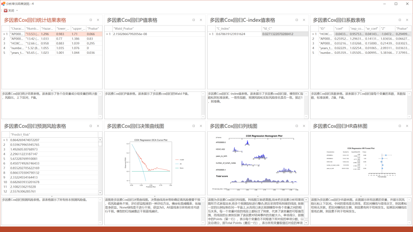This screenshot has height=232, width=413.
Task: Click scroll-down arrow of the 列线图 description text
Action: [306, 223]
